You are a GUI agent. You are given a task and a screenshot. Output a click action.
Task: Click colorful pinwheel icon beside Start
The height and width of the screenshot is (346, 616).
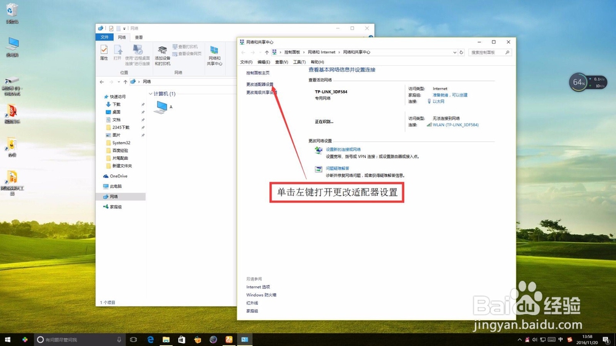point(25,339)
